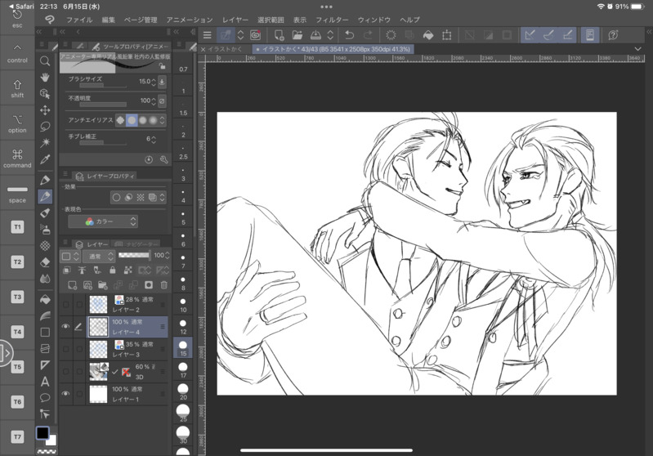Toggle Snap to Ruler in command bar

point(530,35)
